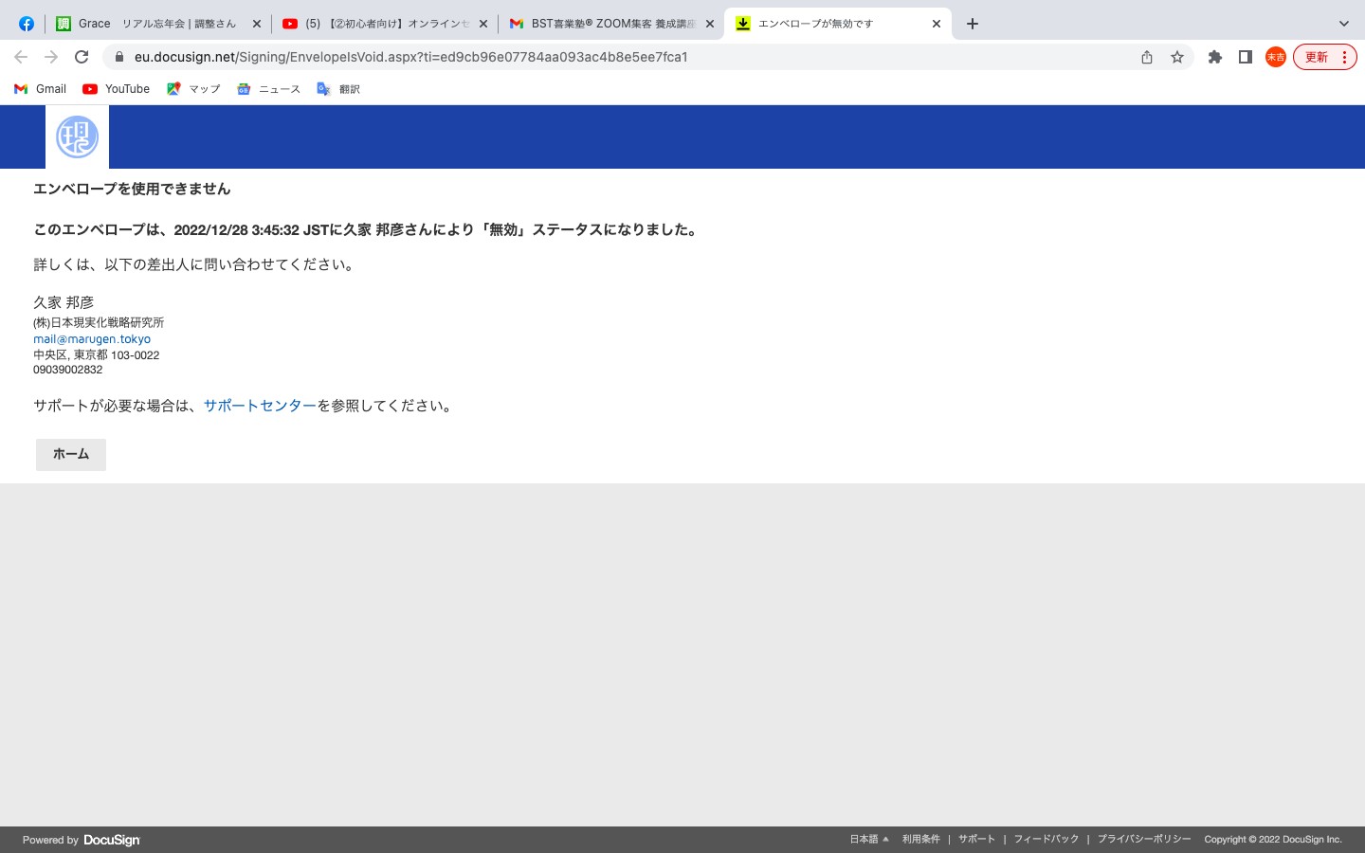
Task: Open the Grace リアル忘年会 tab
Action: point(157,24)
